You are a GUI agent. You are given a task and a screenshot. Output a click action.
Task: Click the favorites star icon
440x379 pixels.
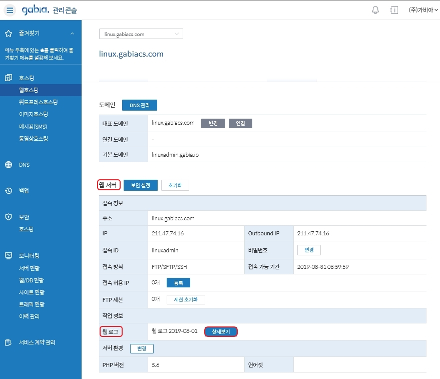pyautogui.click(x=9, y=34)
